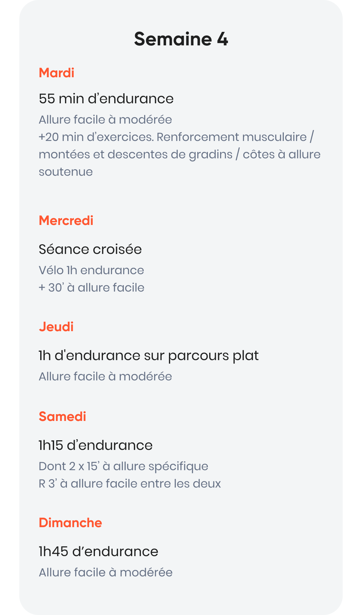Click "Allure facile à modérée" under Jeudi
Screen dimensions: 362x615
[x=105, y=377]
